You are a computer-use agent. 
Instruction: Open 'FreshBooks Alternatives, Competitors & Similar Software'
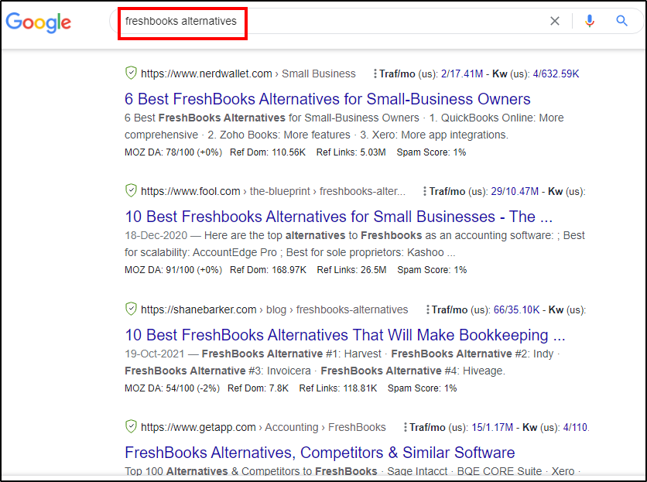pos(320,453)
